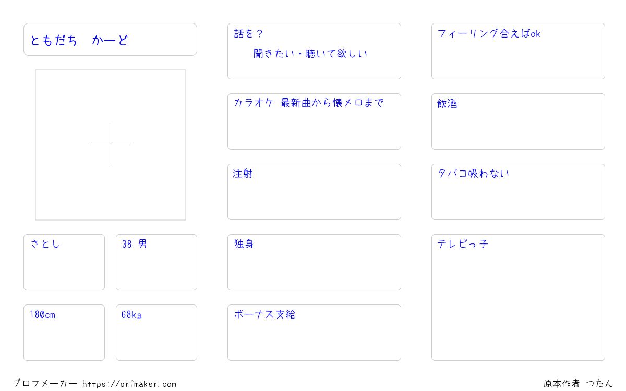Click the カラオケ 最新曲から懐メロまで box
Screen dimensions: 626x391
point(314,121)
